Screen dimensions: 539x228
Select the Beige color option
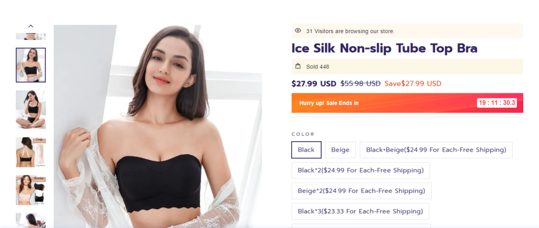coord(340,150)
